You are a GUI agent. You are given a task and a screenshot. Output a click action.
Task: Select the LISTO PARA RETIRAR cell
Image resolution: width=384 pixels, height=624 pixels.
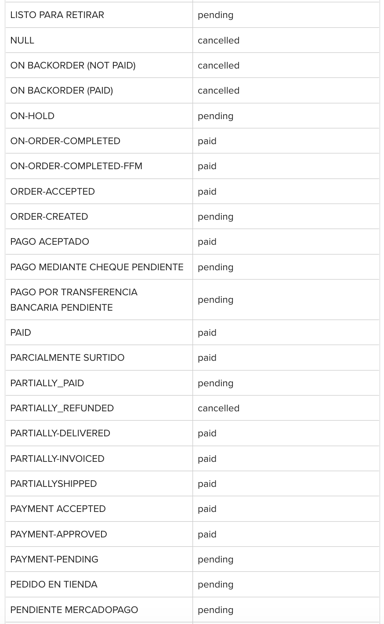click(99, 15)
